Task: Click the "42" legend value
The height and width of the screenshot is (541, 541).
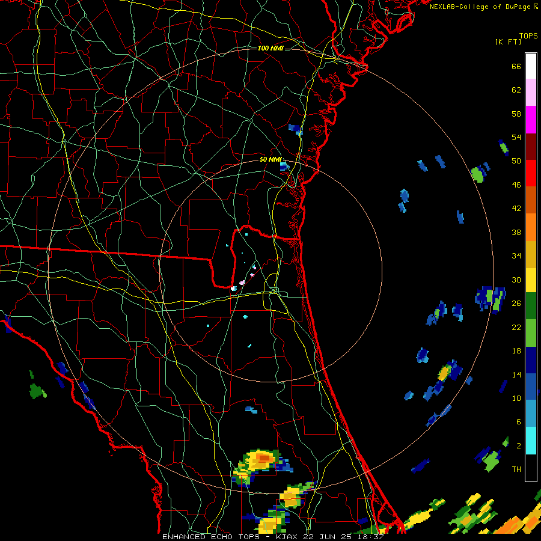Action: pyautogui.click(x=516, y=209)
